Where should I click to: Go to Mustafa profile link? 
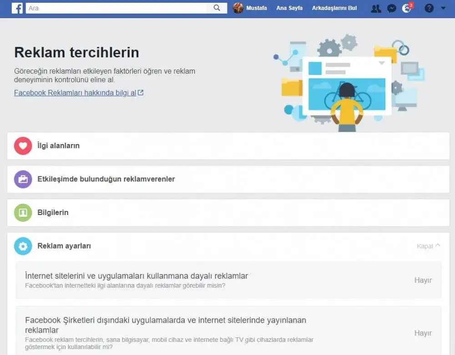click(257, 8)
